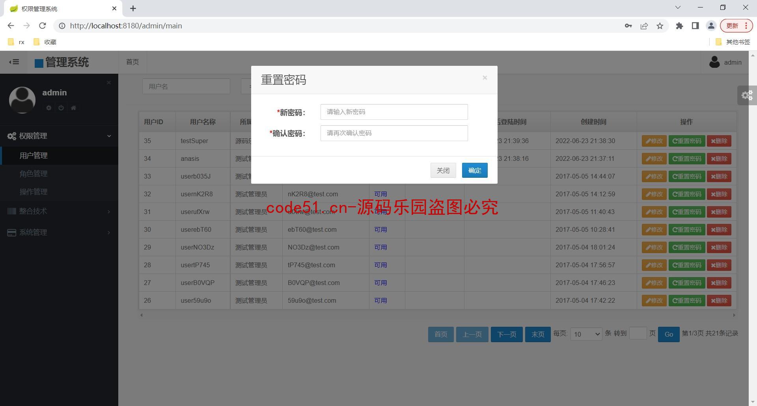Click the 转到 page number field
The height and width of the screenshot is (406, 757).
click(638, 333)
